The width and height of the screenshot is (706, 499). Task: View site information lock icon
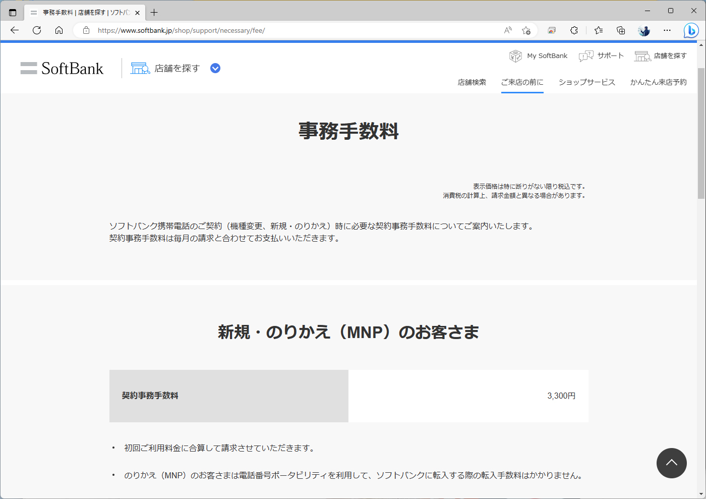click(x=86, y=30)
